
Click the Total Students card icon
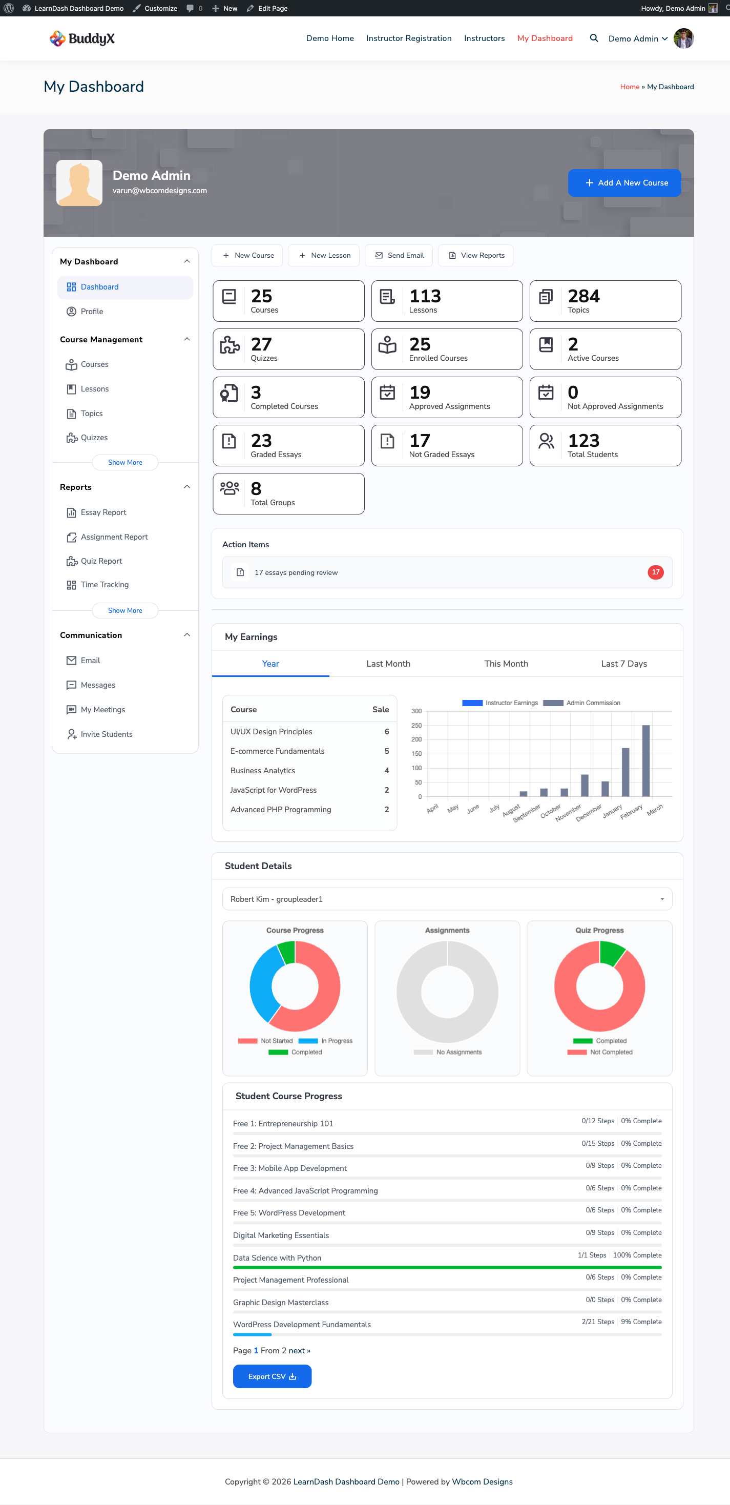pos(546,442)
